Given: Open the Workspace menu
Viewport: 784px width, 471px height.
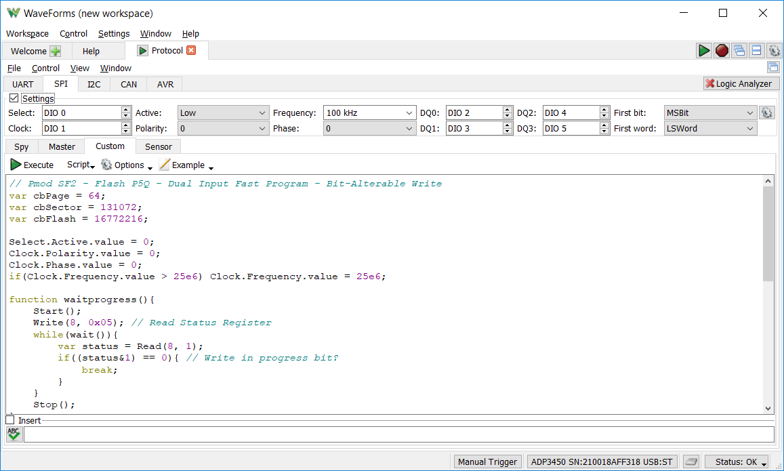Looking at the screenshot, I should (x=28, y=33).
